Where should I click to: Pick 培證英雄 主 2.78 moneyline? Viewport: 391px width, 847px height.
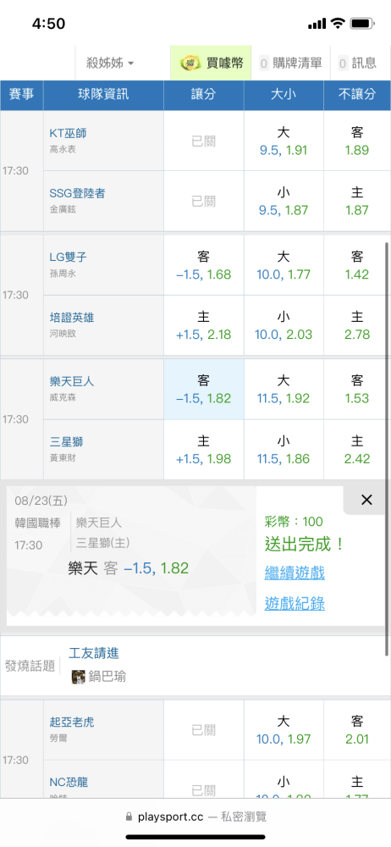[357, 326]
